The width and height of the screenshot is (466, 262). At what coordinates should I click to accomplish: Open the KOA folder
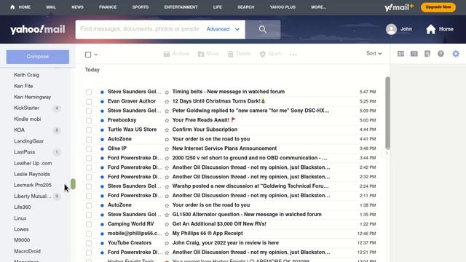point(20,130)
